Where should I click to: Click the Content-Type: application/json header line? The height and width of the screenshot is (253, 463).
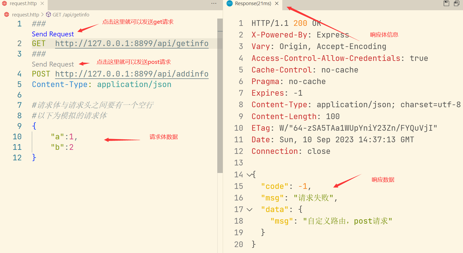tap(101, 84)
